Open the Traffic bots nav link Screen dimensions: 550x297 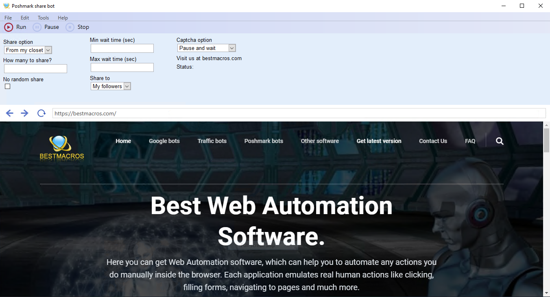212,141
